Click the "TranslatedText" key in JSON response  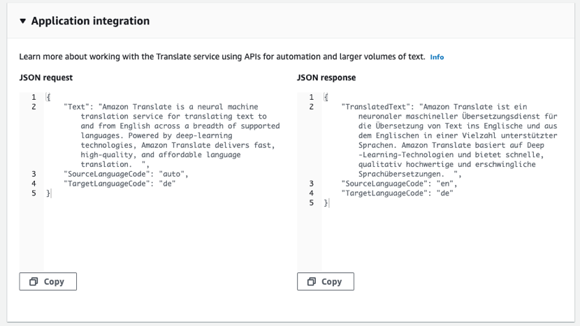[377, 107]
